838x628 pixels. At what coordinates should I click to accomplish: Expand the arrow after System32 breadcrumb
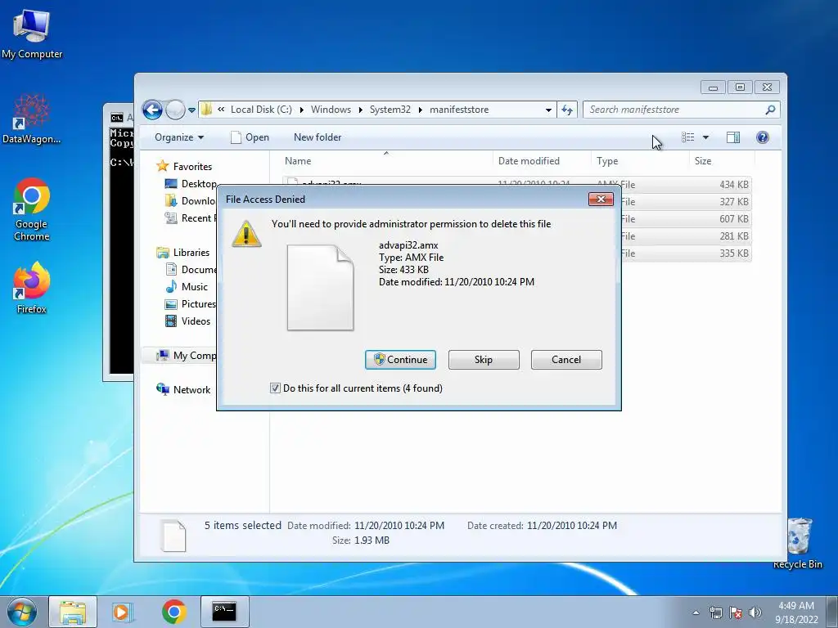(x=420, y=110)
